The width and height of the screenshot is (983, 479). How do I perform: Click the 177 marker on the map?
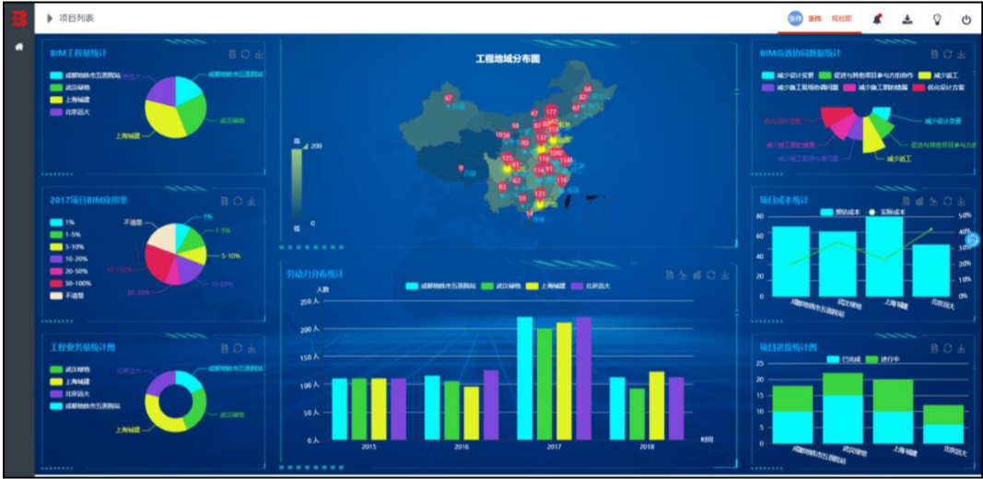click(551, 112)
